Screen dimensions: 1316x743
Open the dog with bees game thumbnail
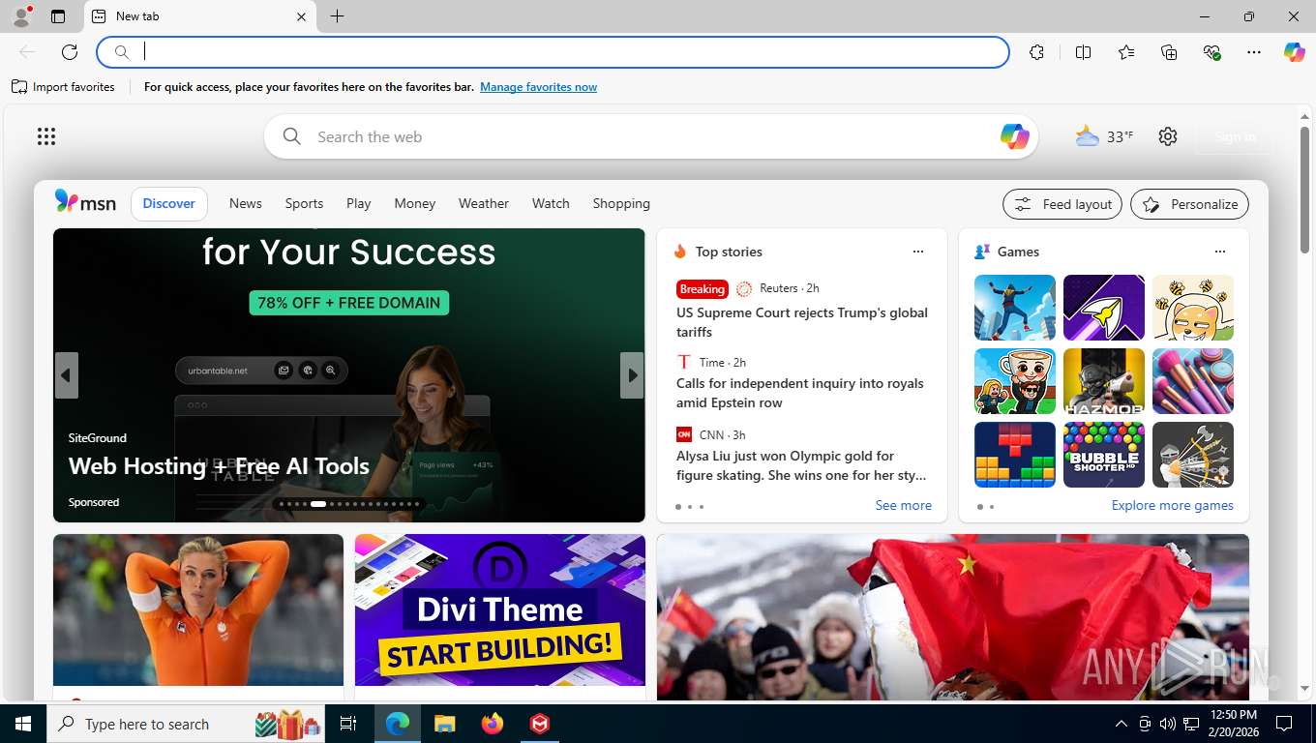(x=1193, y=308)
